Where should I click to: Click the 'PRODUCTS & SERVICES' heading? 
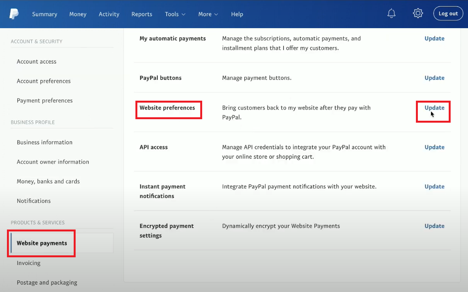pyautogui.click(x=38, y=223)
